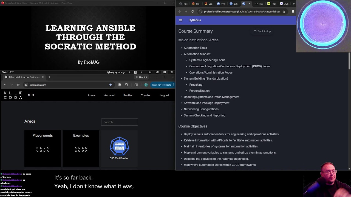Viewport: 351px width, 197px height.
Task: Open Display Settings in PowerPoint slideshow
Action: (x=116, y=72)
